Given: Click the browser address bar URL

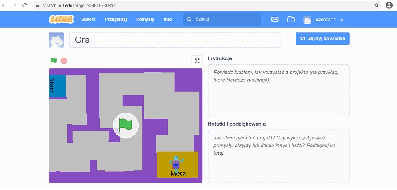Looking at the screenshot, I should pyautogui.click(x=79, y=5).
